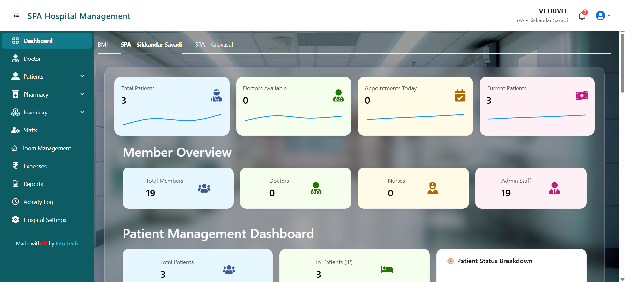Open the notifications bell
The width and height of the screenshot is (625, 282).
tap(582, 16)
